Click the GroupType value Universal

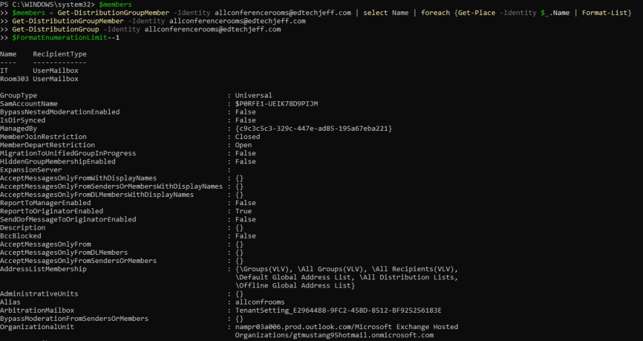coord(253,96)
